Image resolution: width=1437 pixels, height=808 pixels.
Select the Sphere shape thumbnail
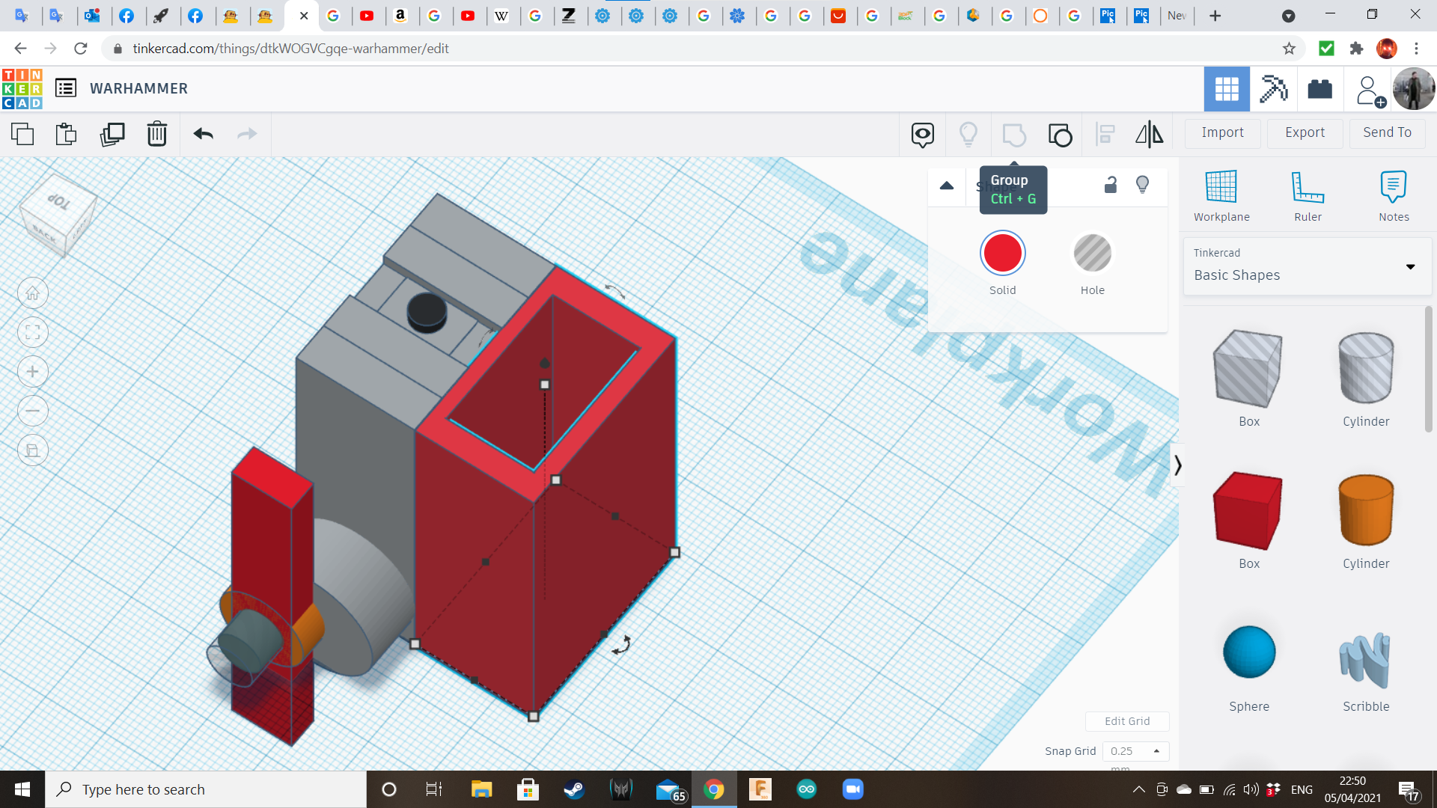tap(1248, 652)
